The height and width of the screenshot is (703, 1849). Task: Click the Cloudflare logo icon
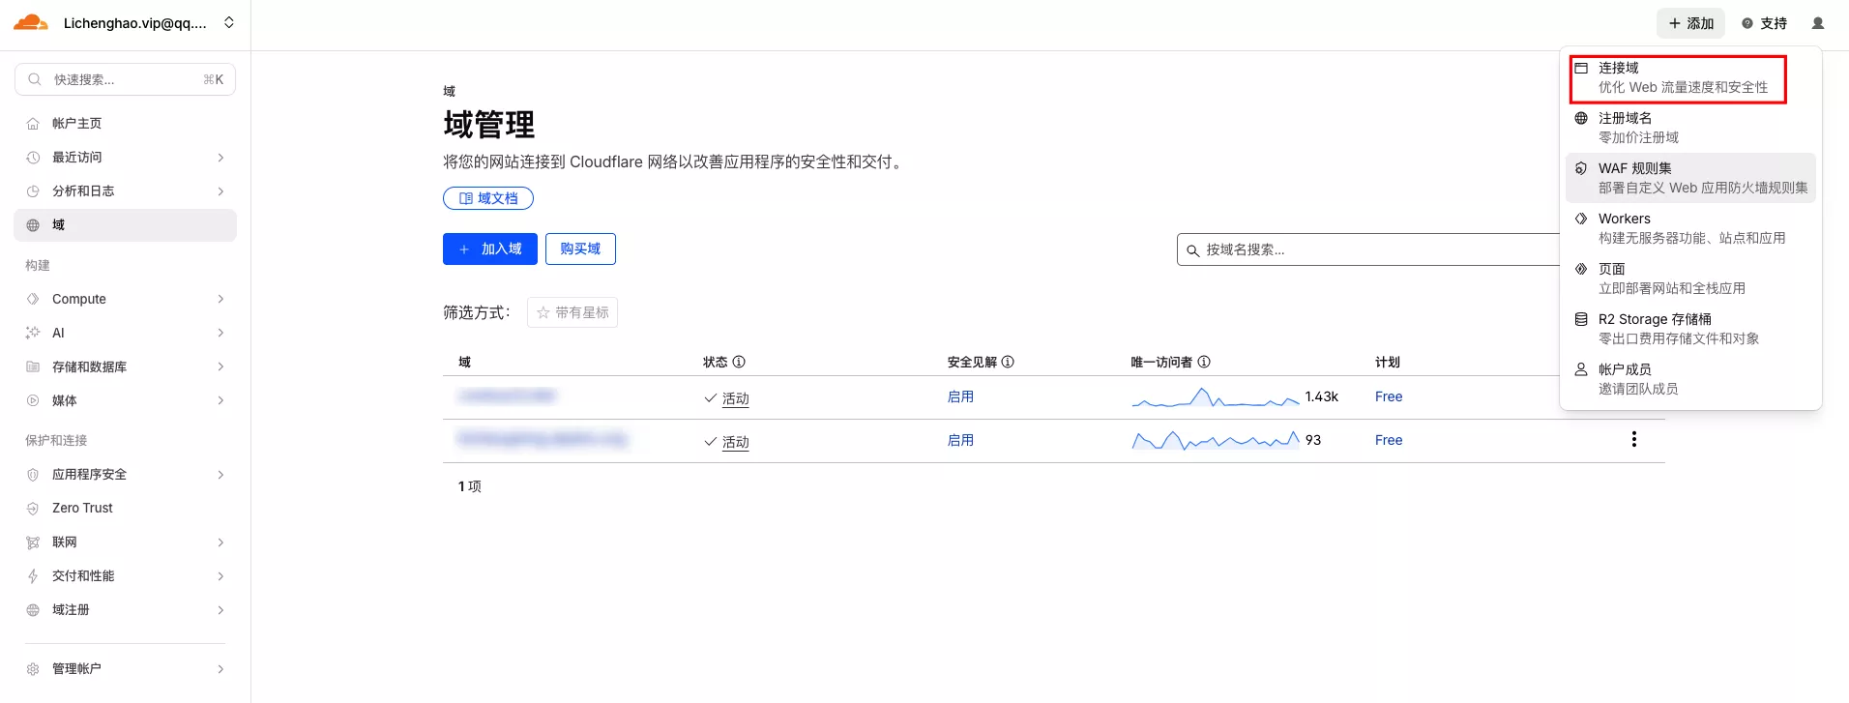pos(31,23)
